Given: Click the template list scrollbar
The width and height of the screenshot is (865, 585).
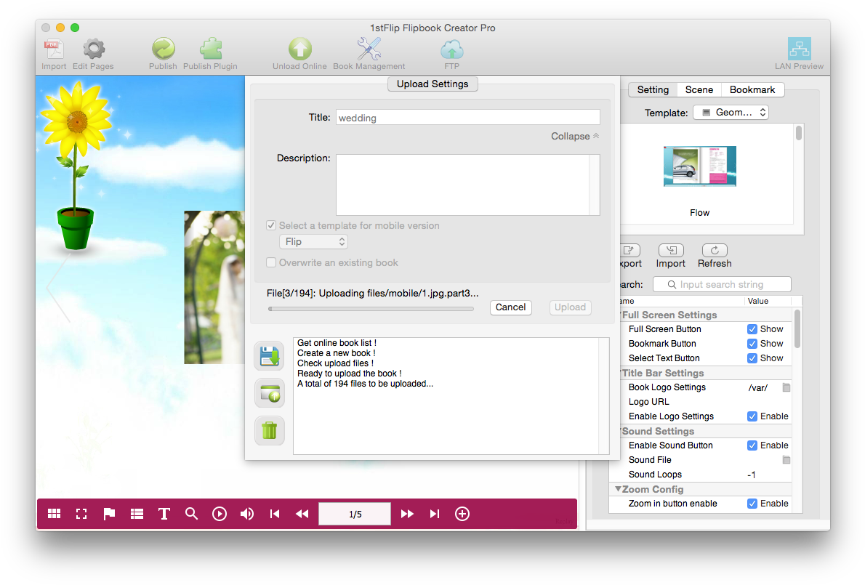Looking at the screenshot, I should tap(798, 133).
